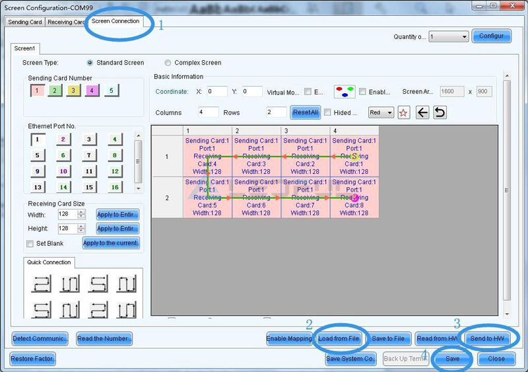Viewport: 528px width, 372px height.
Task: Click the curved undo arrow icon
Action: coord(440,112)
